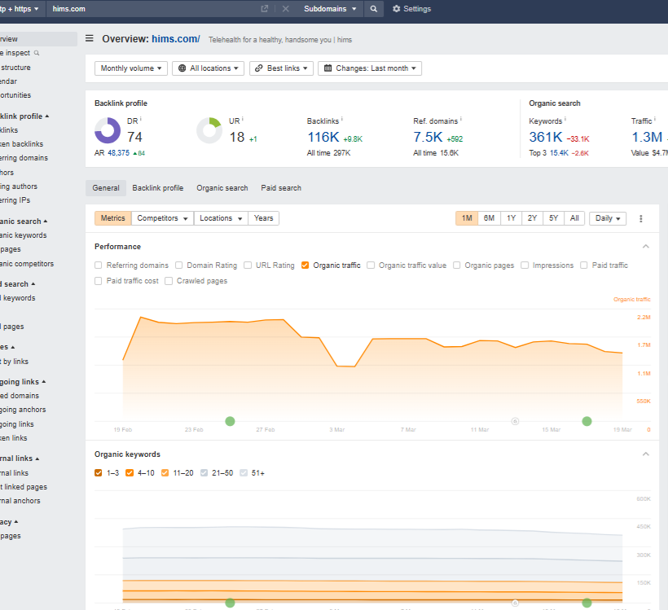Screen dimensions: 668x610
Task: Clear the URL field with the X icon
Action: 286,9
